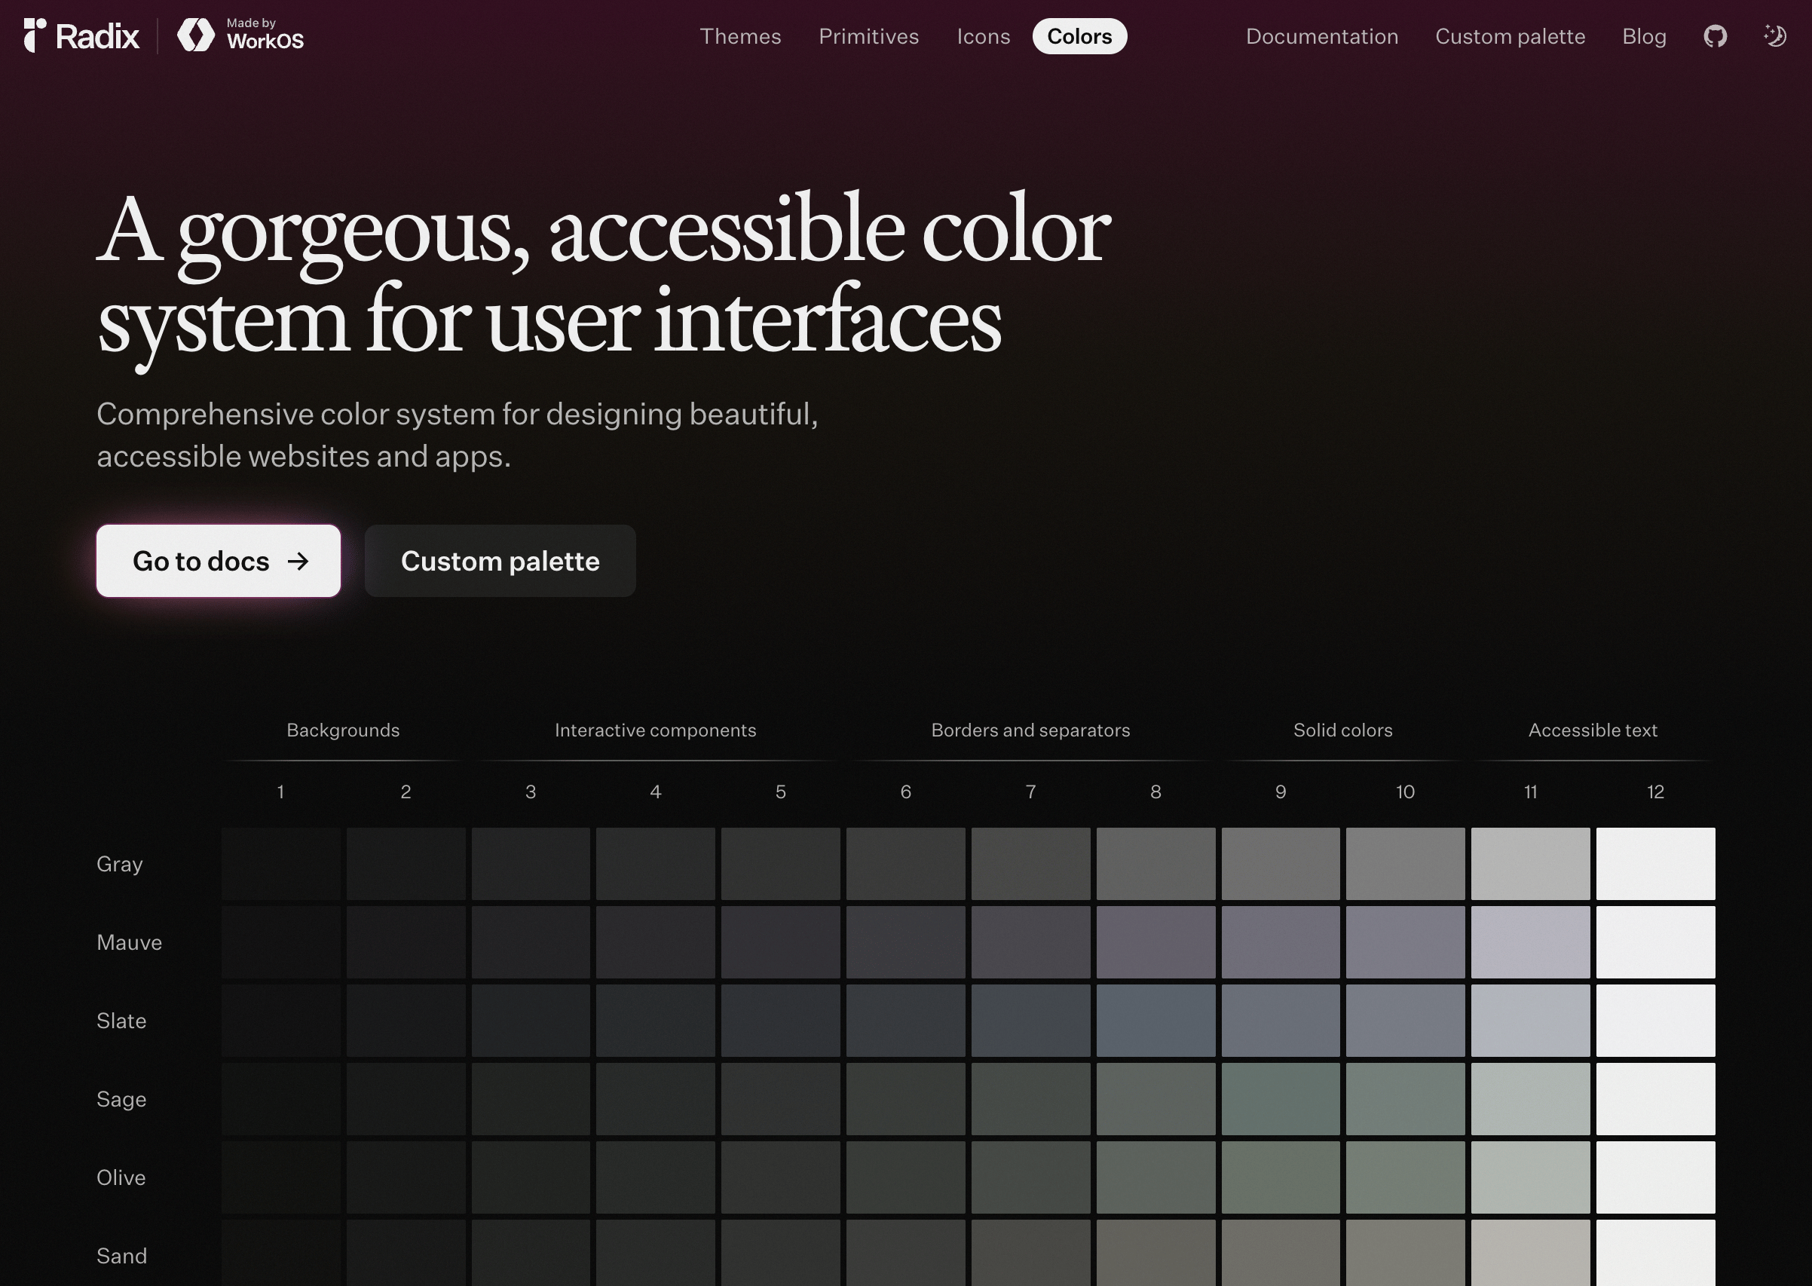Switch to the Primitives tab

(x=868, y=36)
